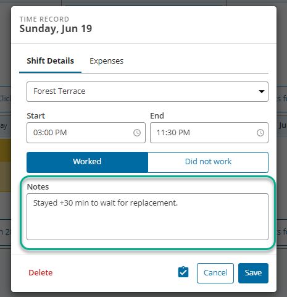
Task: Open the Start time clock picker icon
Action: click(x=137, y=133)
